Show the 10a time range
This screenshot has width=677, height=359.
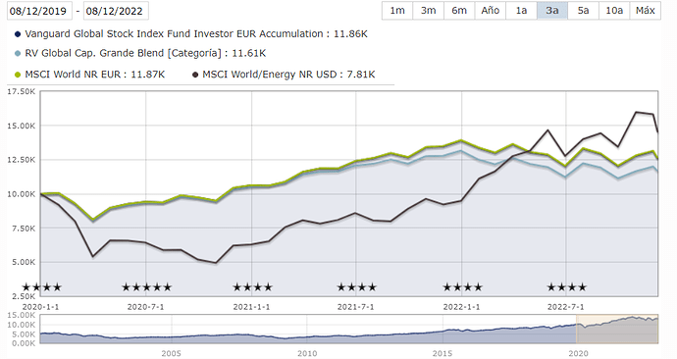click(614, 11)
